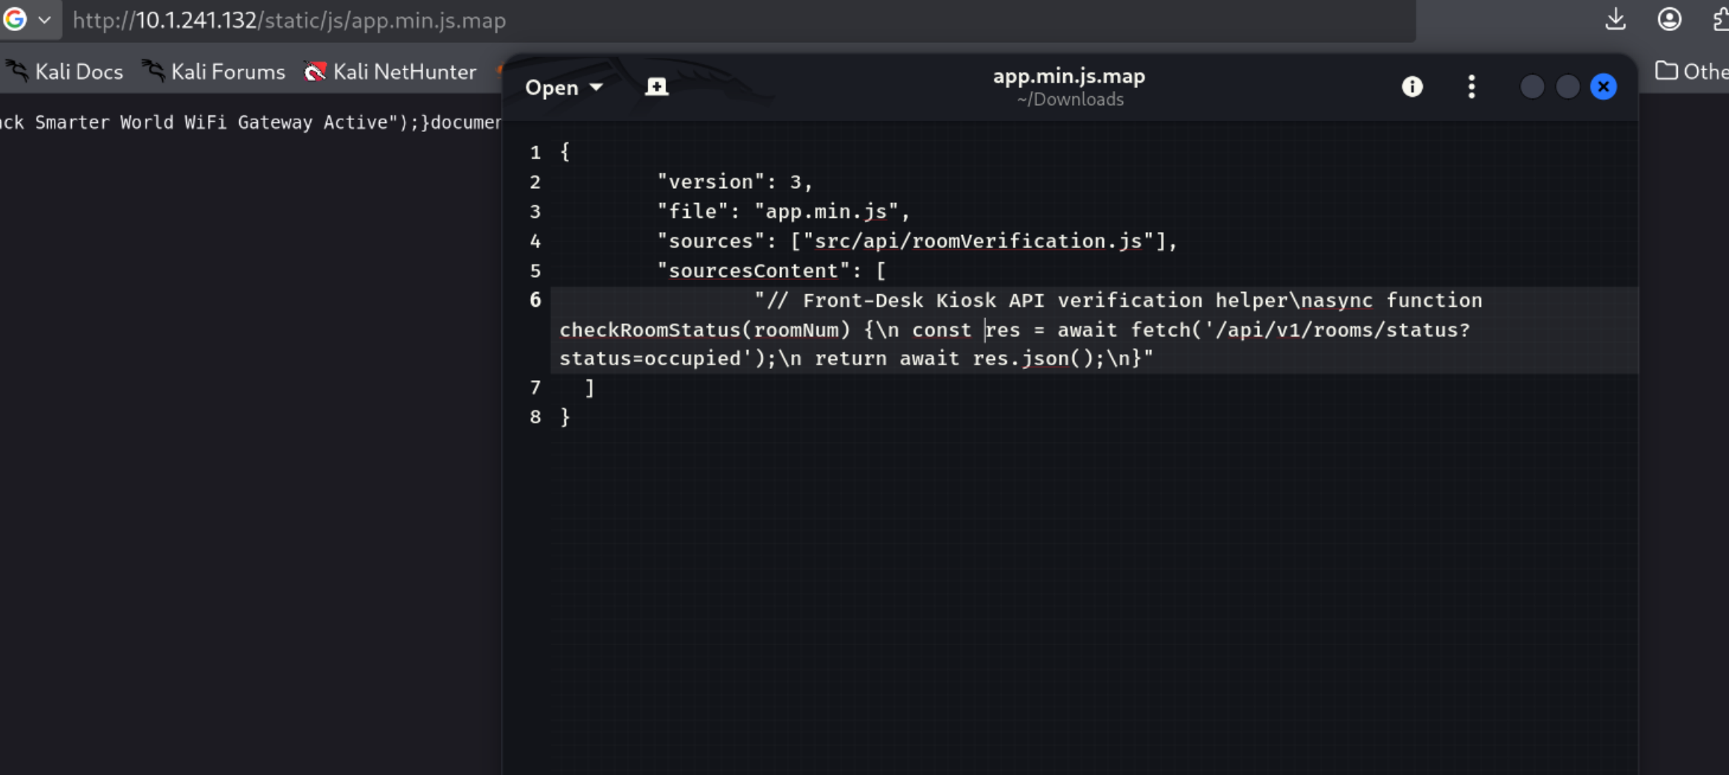
Task: Open the browser Downloads icon
Action: click(1615, 19)
